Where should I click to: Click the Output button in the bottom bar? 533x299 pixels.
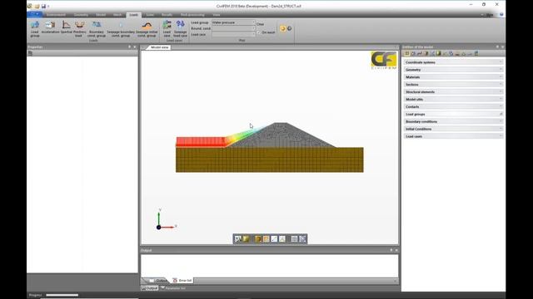(x=150, y=288)
